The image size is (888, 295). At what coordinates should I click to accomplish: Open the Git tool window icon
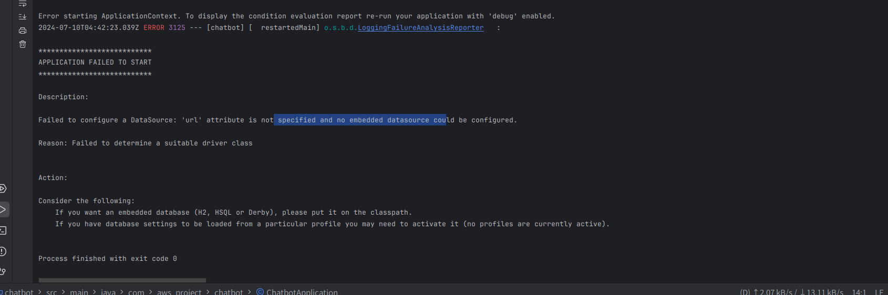[3, 271]
